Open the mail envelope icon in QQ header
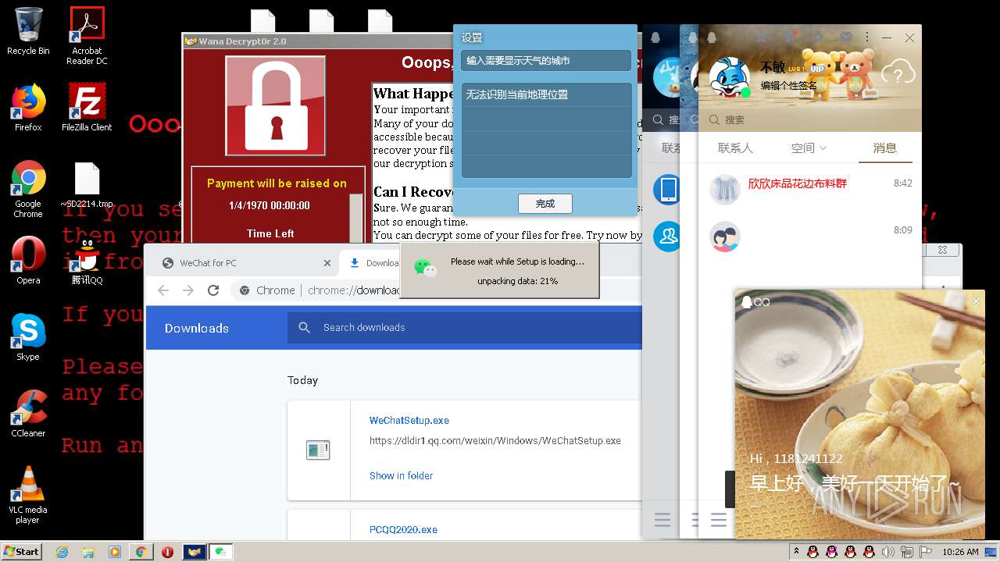Viewport: 1000px width, 562px height. point(845,37)
